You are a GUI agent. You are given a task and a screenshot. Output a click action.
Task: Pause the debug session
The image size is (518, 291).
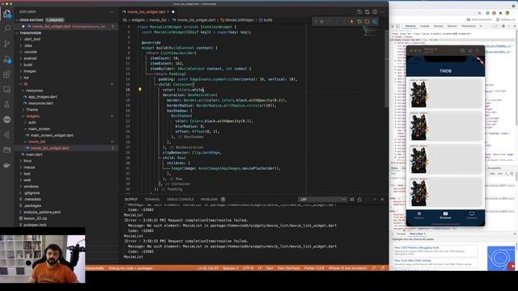click(x=322, y=22)
